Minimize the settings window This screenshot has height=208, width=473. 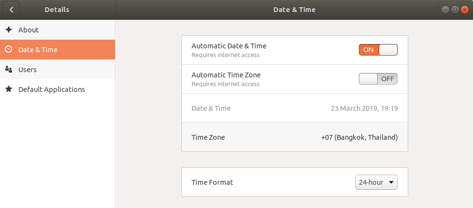[x=445, y=10]
